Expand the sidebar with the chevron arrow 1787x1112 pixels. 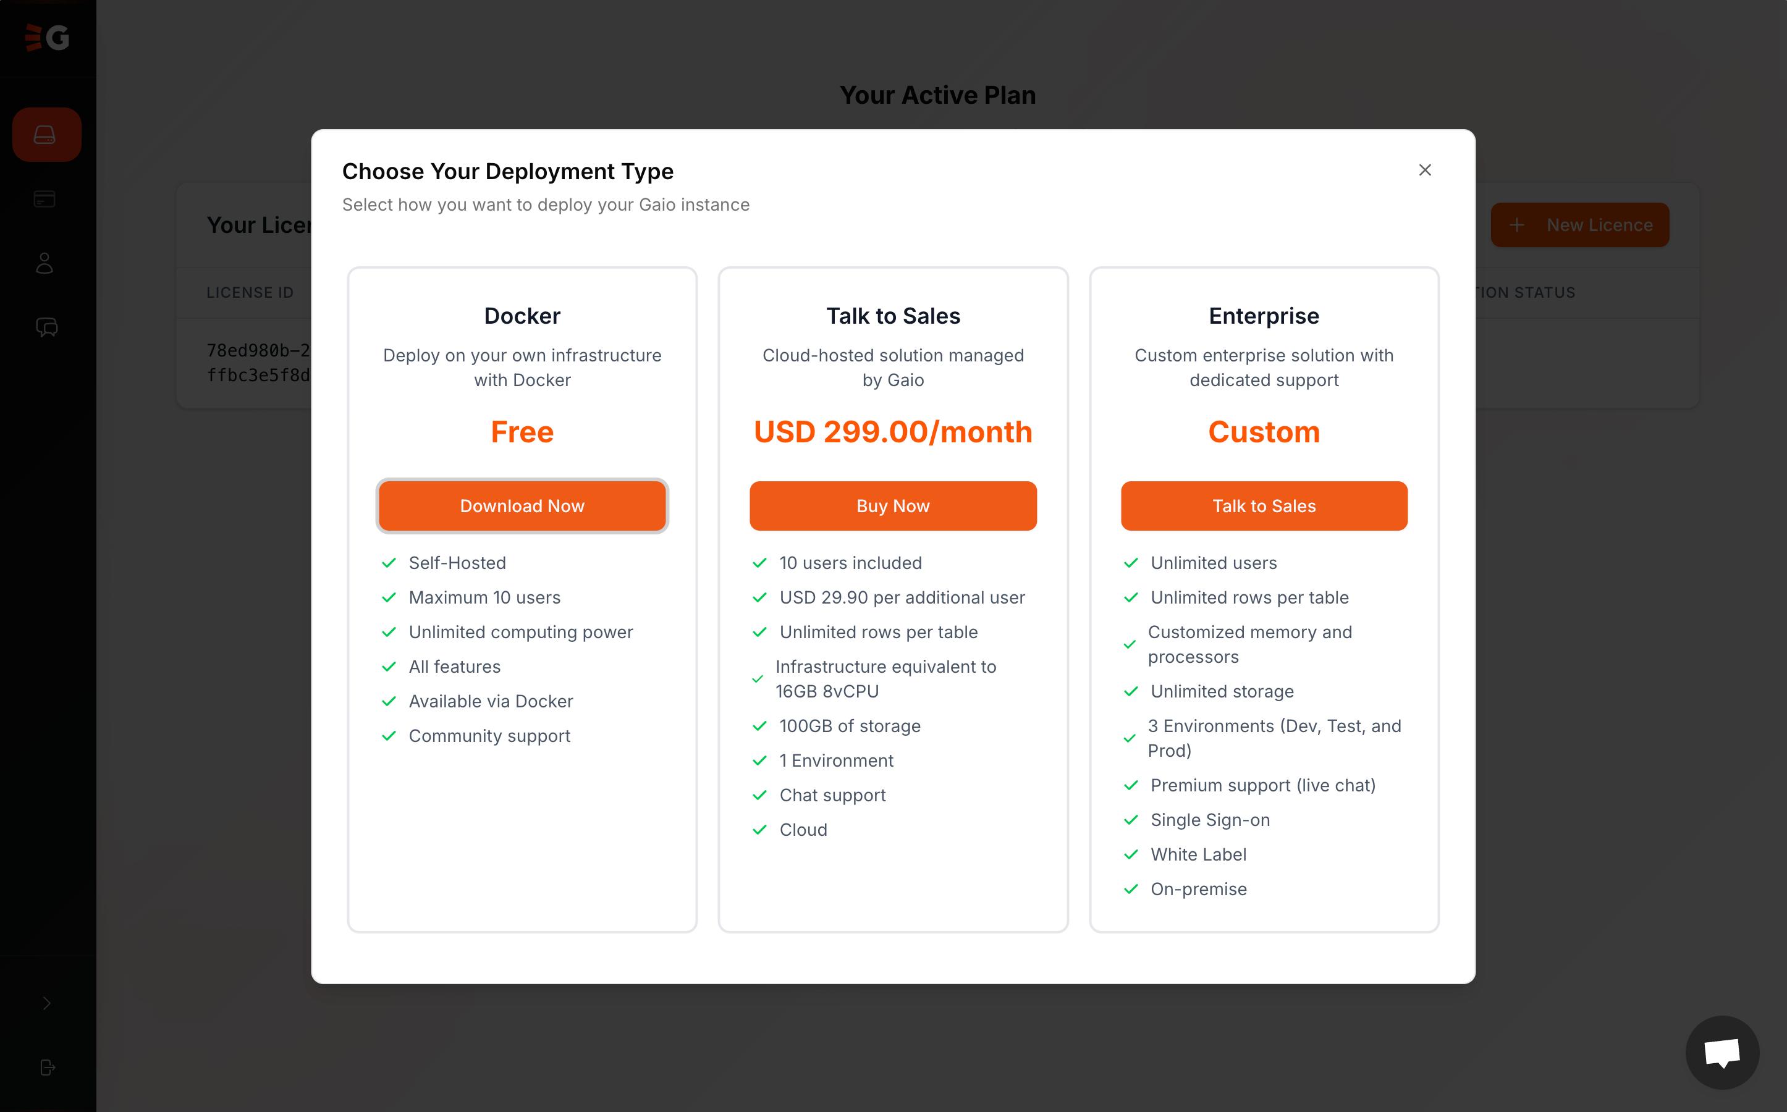[46, 1003]
